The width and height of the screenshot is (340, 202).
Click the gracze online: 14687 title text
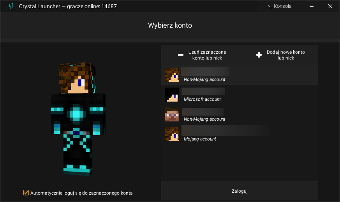tap(92, 6)
